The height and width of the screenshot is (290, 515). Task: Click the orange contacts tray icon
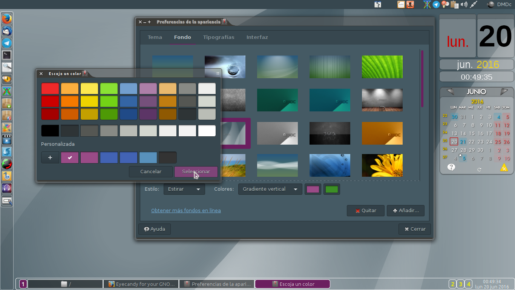point(410,5)
